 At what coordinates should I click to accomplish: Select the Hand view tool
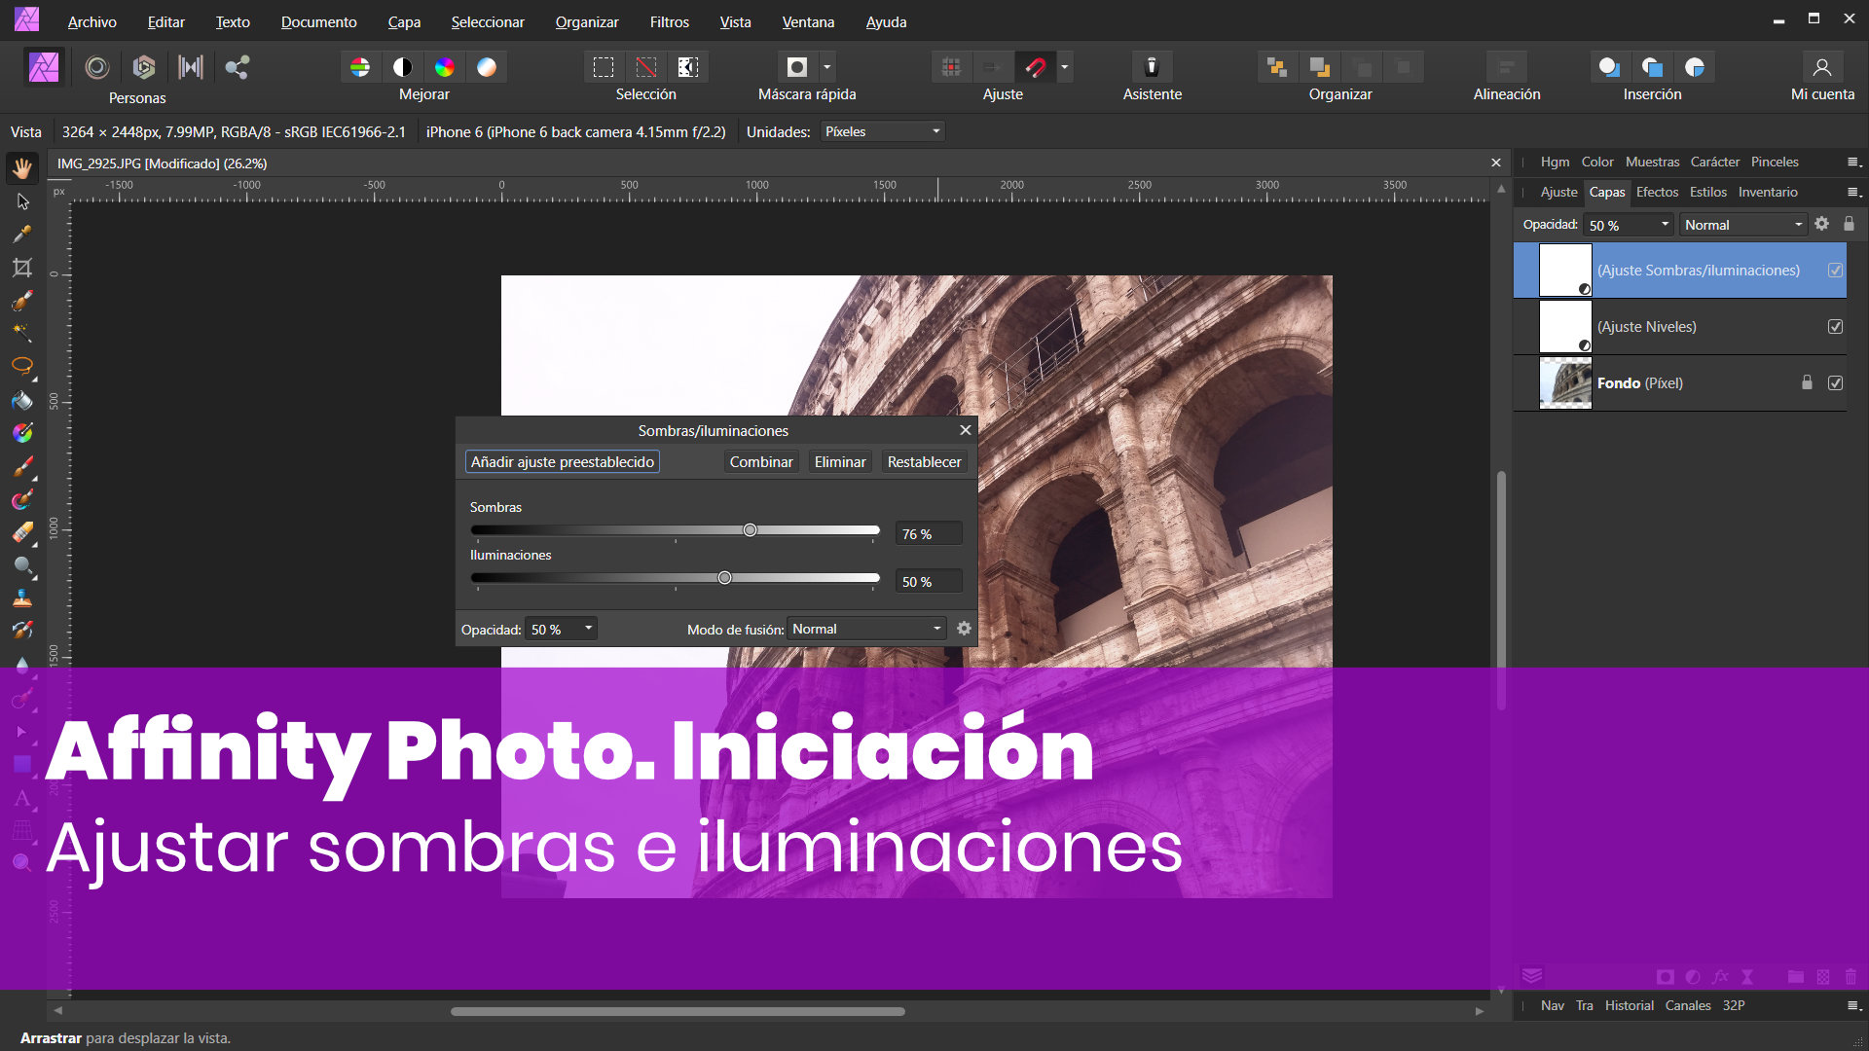22,168
